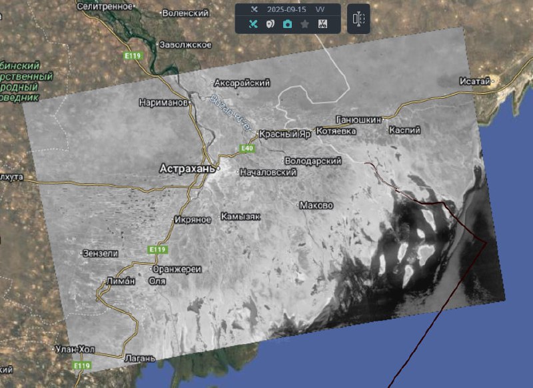Screen dimensions: 533x388
Task: Click the teal satellite icon in toolbar
Action: pos(253,24)
